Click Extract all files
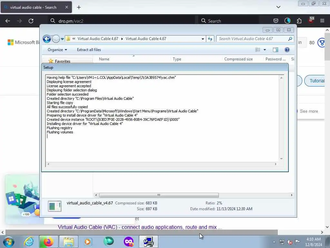Viewport: 330px width, 248px height. tap(89, 50)
